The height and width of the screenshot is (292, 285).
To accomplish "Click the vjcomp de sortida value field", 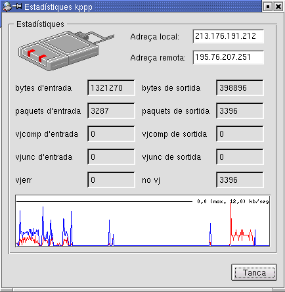I will coord(240,134).
